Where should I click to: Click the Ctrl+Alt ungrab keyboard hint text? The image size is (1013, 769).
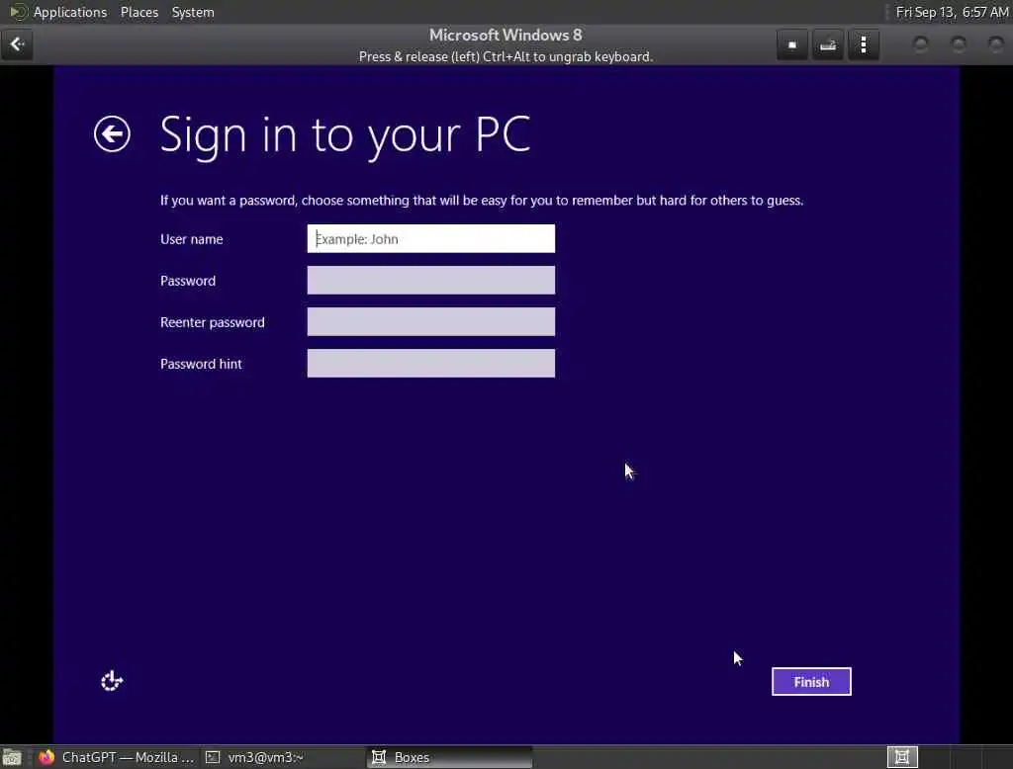click(x=506, y=56)
